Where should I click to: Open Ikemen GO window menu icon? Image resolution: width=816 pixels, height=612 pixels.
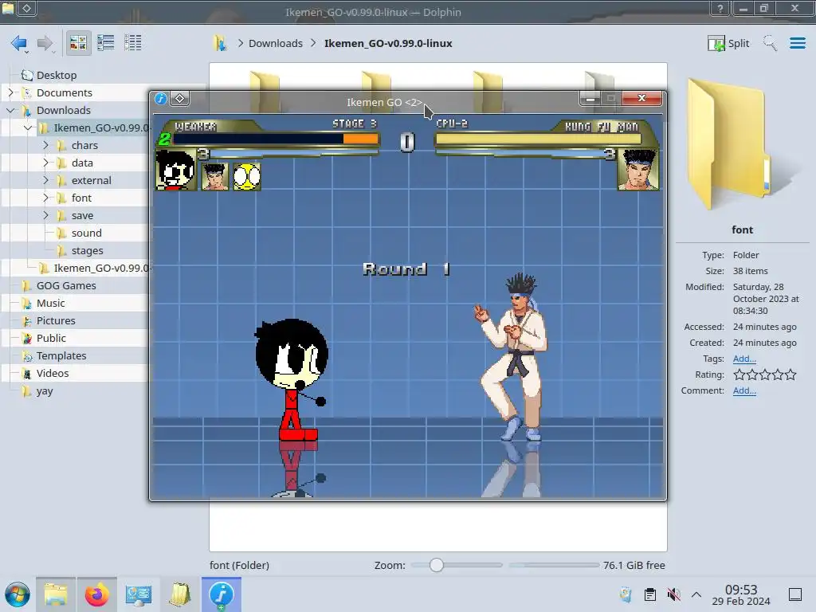tap(161, 98)
